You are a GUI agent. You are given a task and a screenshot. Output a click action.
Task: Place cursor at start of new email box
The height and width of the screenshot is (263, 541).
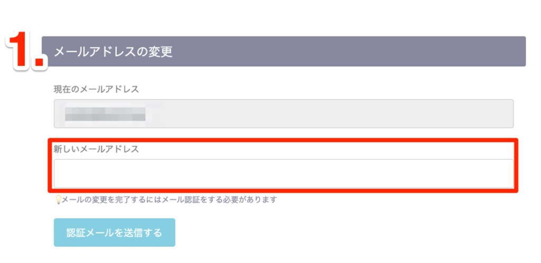tap(59, 174)
